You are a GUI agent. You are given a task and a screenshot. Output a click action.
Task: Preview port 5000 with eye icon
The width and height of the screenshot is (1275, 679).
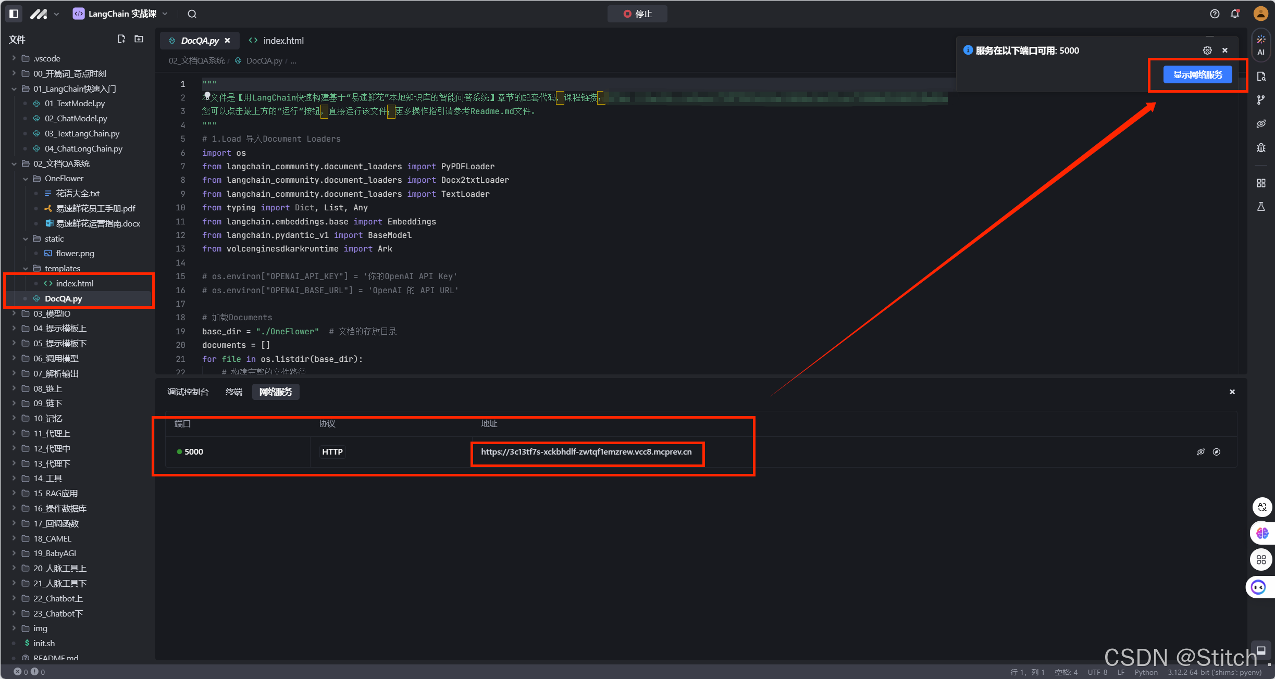coord(1200,452)
